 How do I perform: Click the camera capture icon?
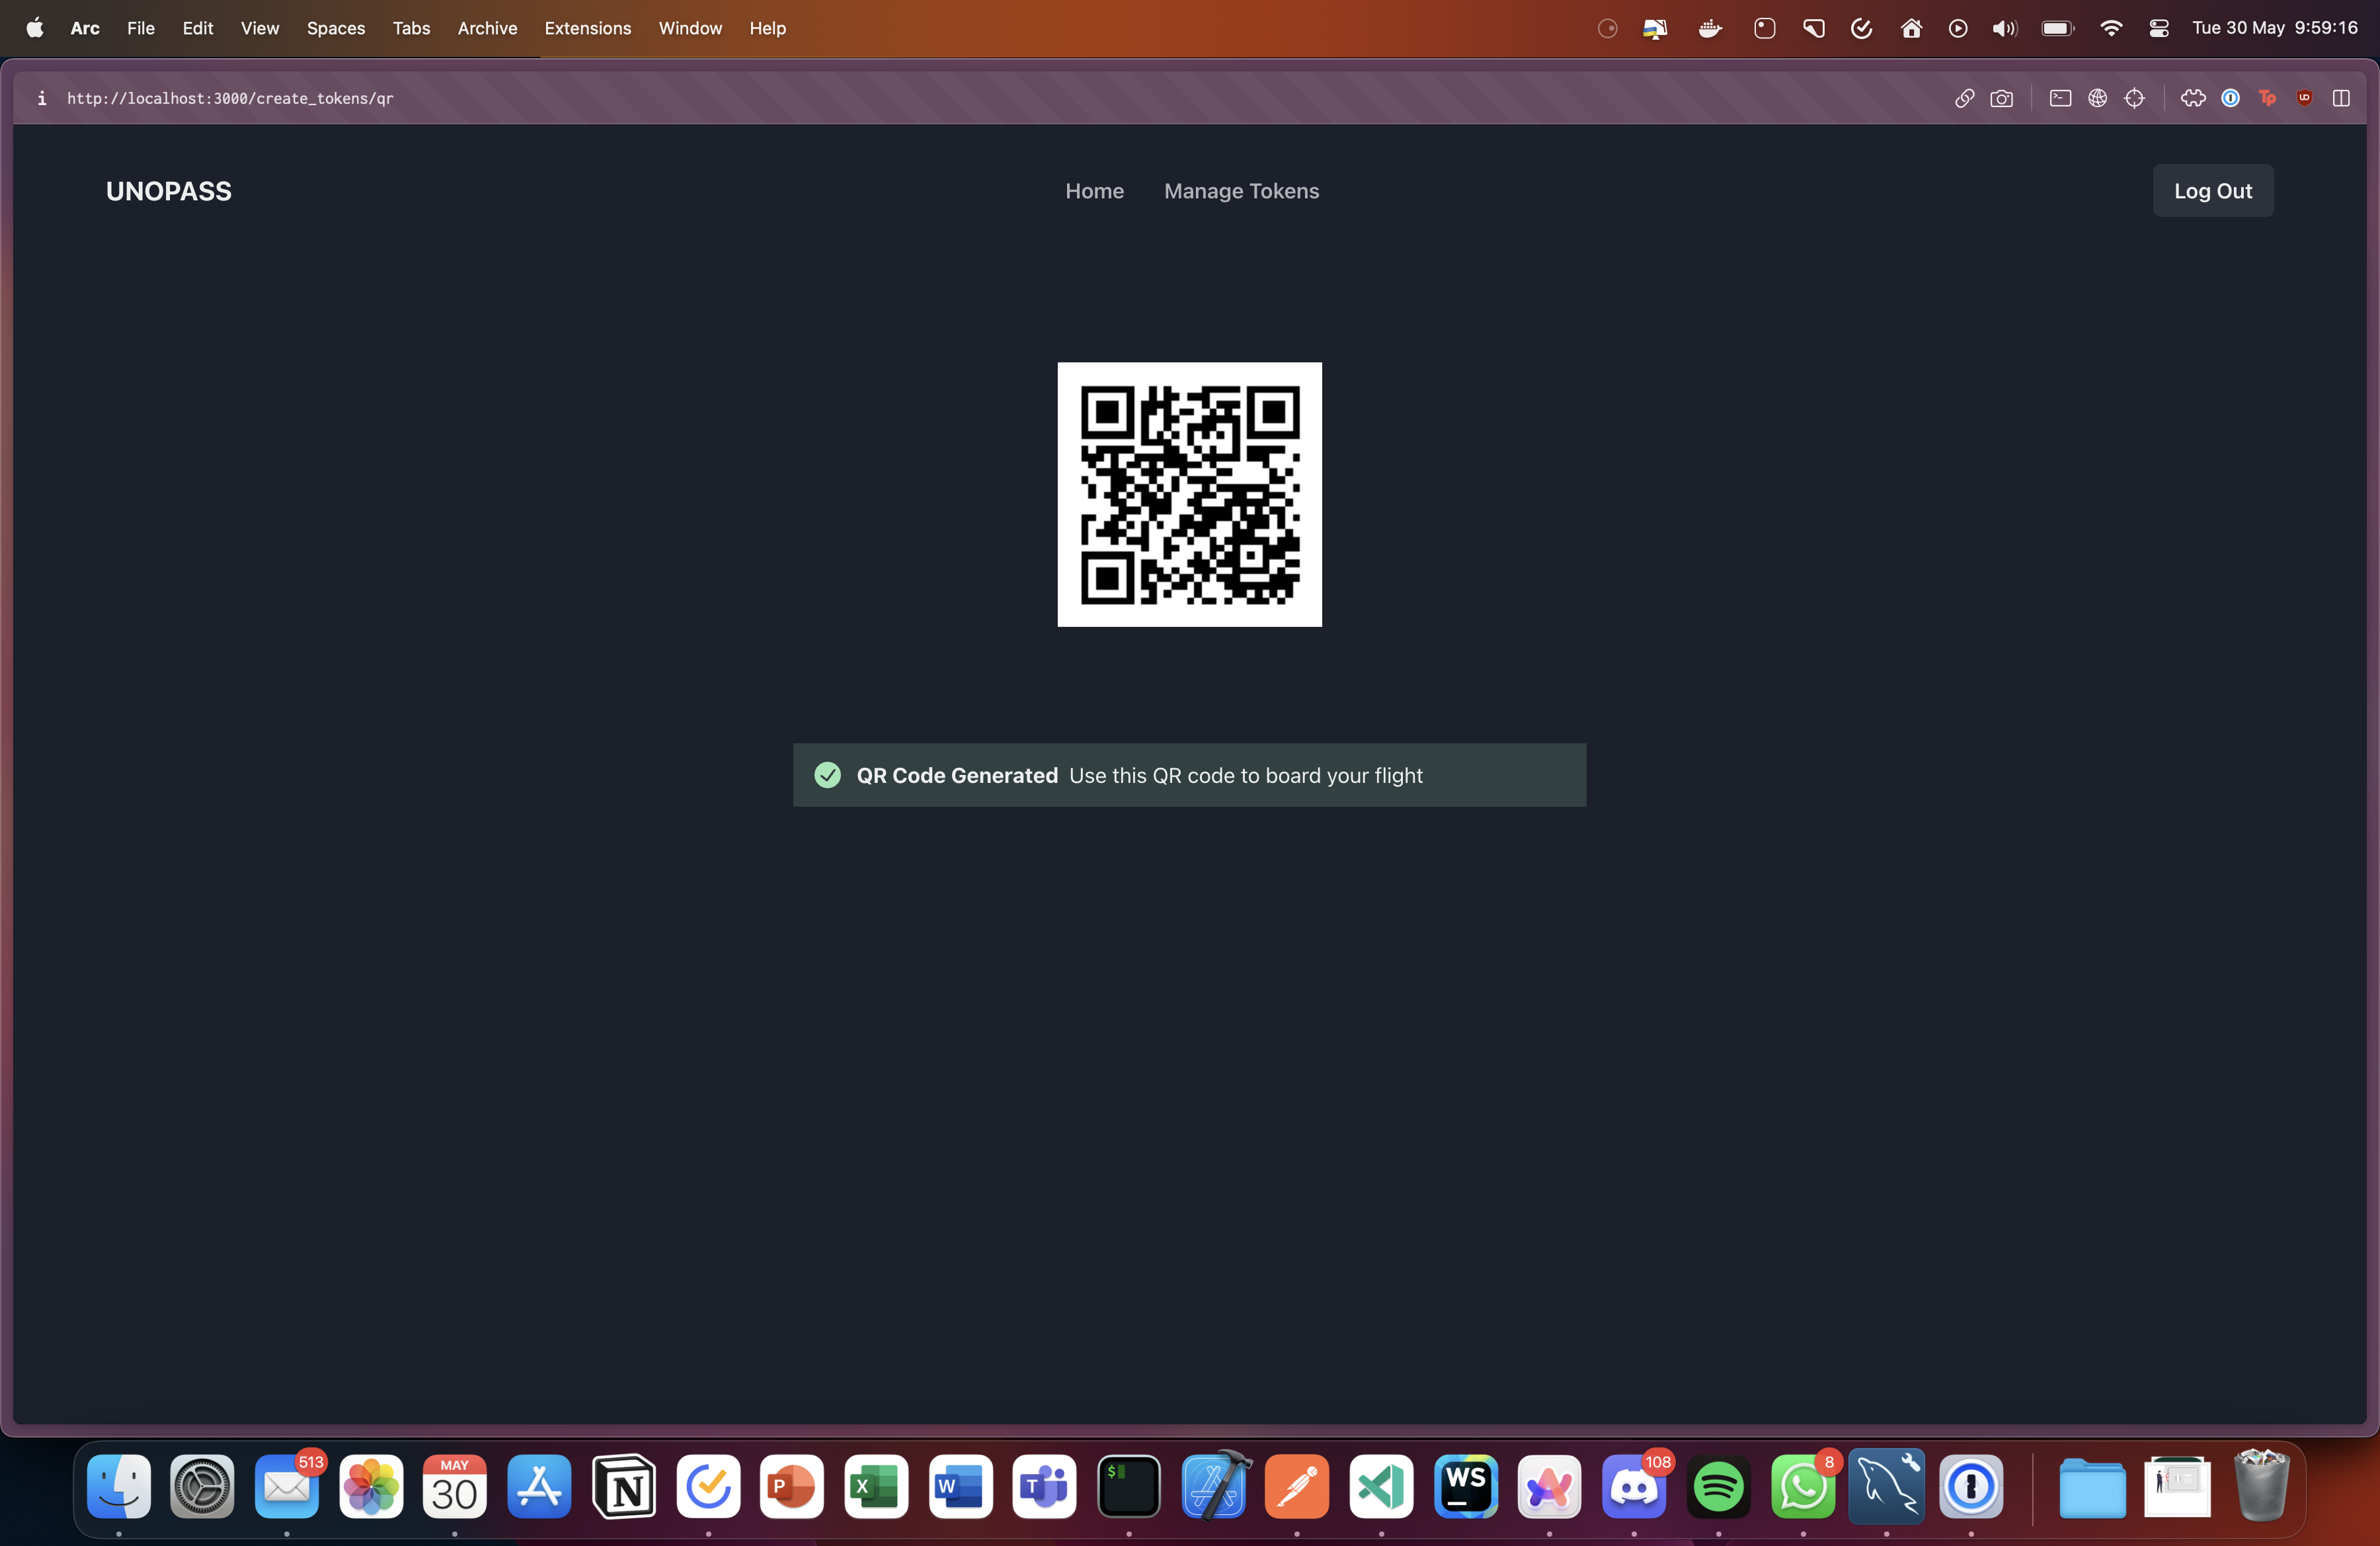pos(2001,98)
